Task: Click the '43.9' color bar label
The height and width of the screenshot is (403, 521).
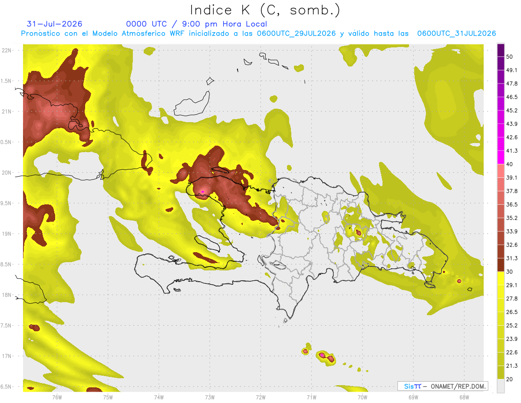Action: pos(511,124)
